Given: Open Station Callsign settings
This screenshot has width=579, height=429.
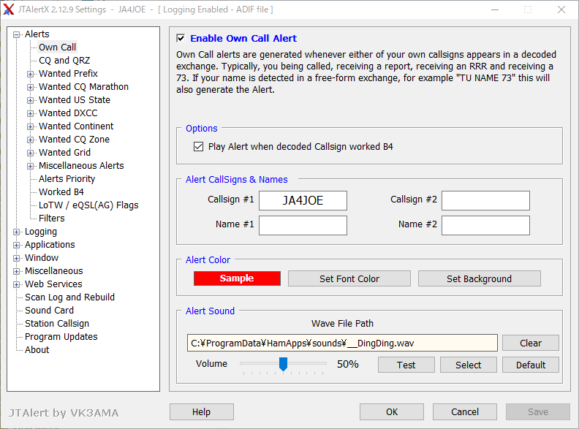Looking at the screenshot, I should click(x=57, y=324).
